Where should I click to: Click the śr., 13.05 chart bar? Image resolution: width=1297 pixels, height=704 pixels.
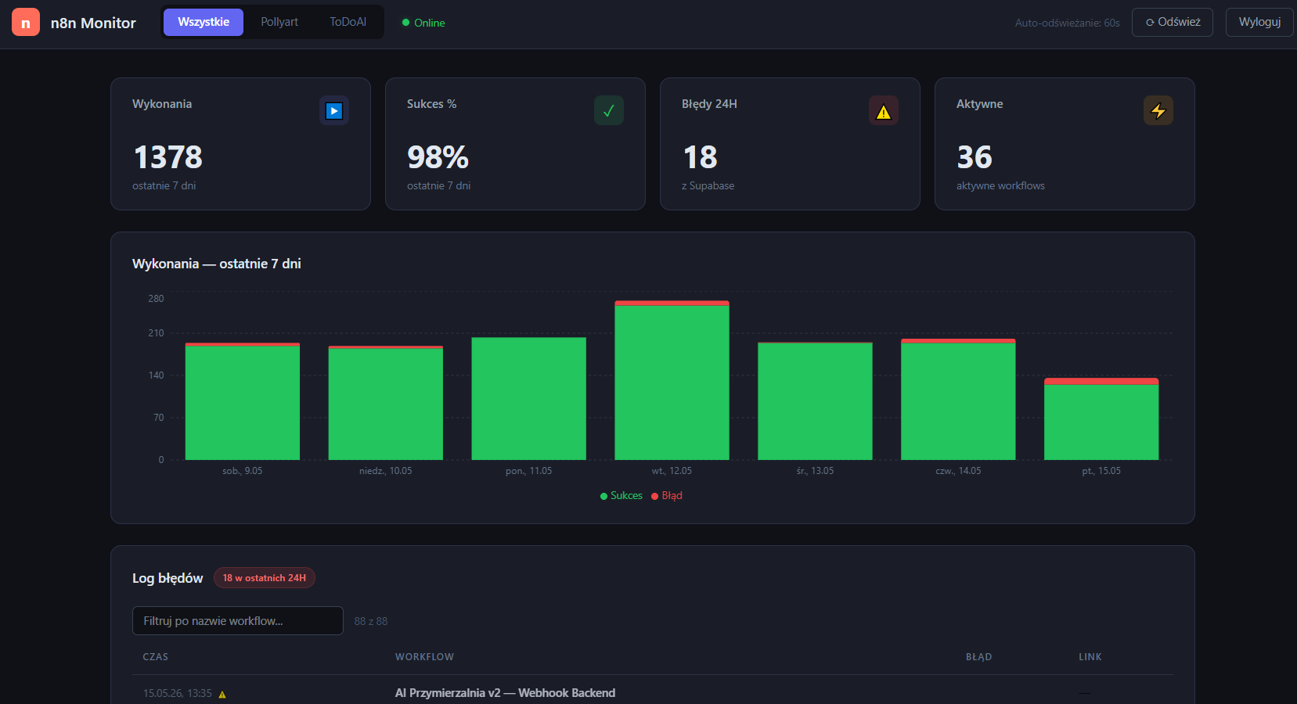tap(815, 401)
